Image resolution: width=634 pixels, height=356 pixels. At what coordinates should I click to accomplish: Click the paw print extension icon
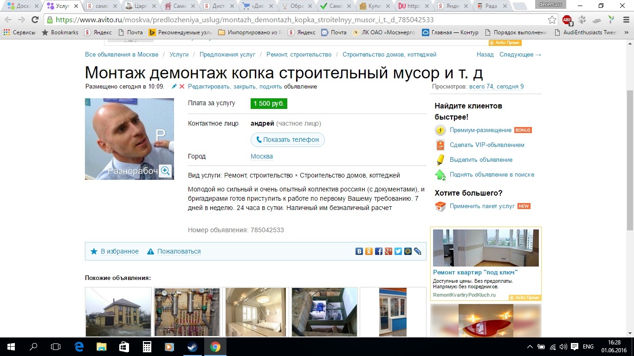(x=582, y=20)
